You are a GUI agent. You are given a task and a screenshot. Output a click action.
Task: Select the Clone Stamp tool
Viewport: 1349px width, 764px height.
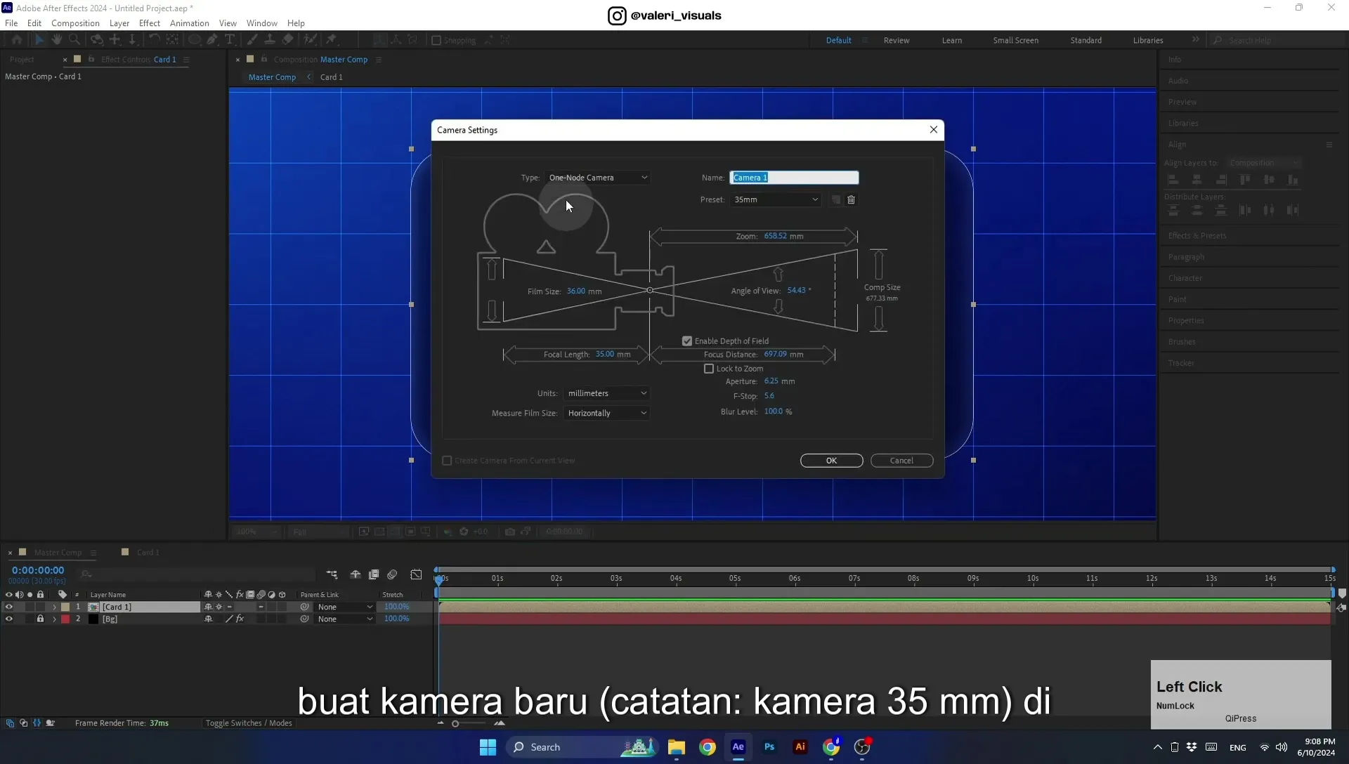point(270,40)
